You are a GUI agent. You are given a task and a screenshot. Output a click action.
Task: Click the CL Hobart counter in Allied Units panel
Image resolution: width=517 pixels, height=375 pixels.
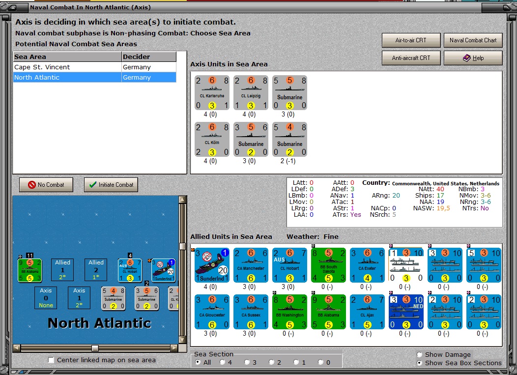[290, 265]
